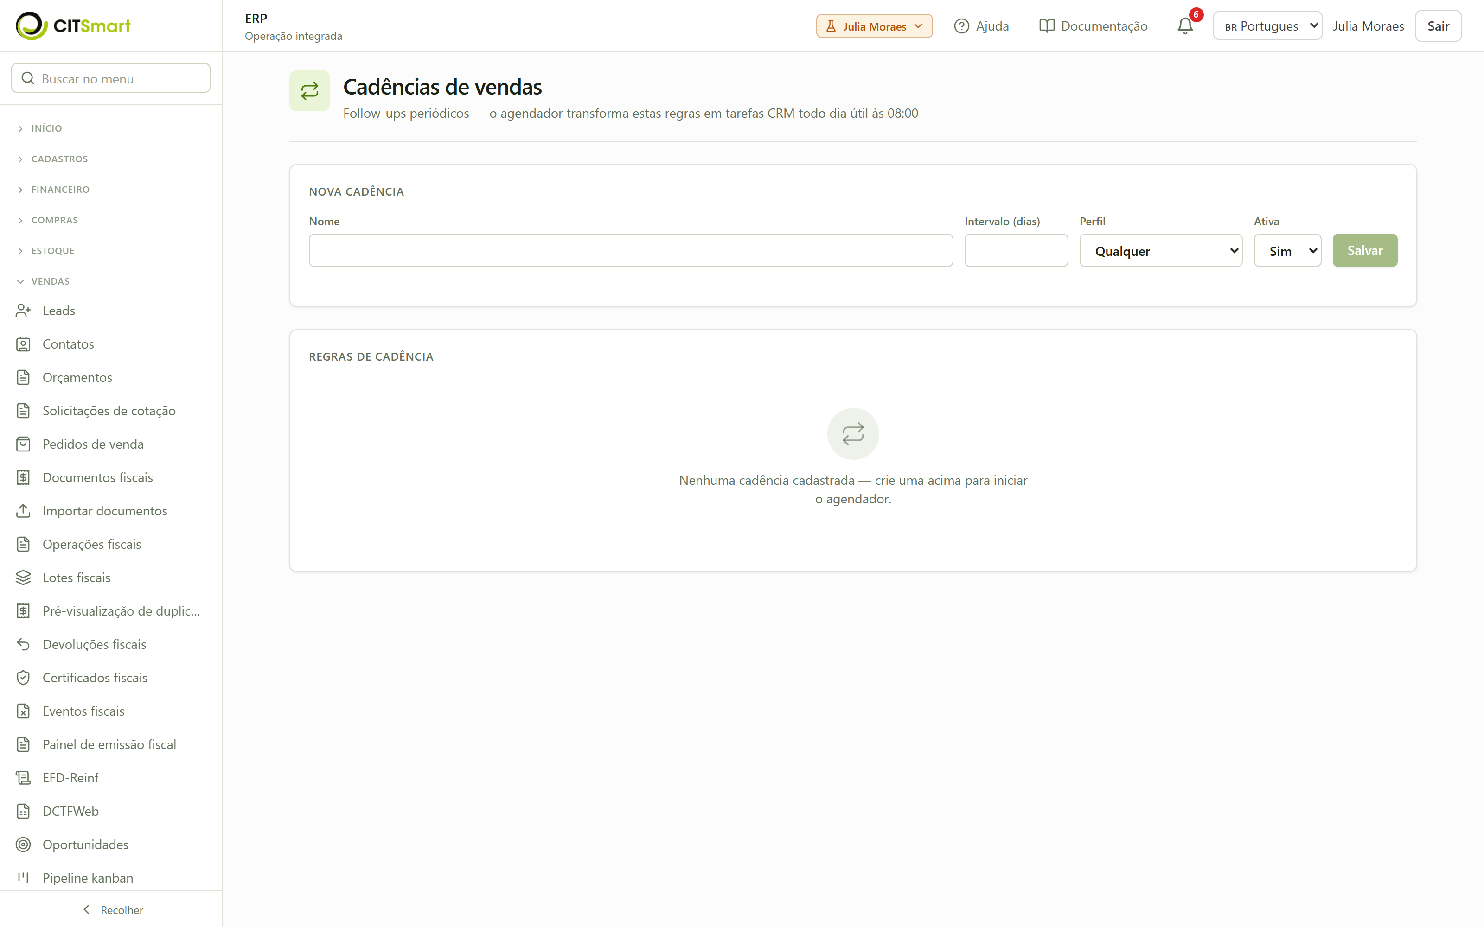Open EFD-Reinf
Image resolution: width=1484 pixels, height=927 pixels.
coord(110,778)
